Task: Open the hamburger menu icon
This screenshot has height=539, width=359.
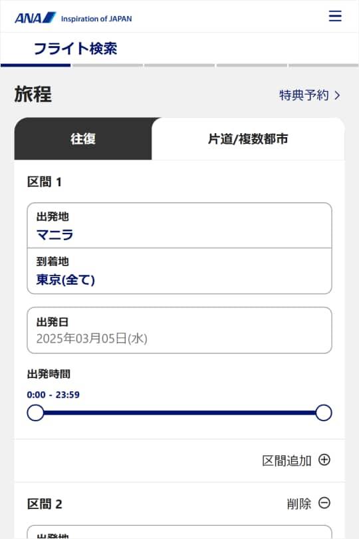Action: [x=335, y=16]
